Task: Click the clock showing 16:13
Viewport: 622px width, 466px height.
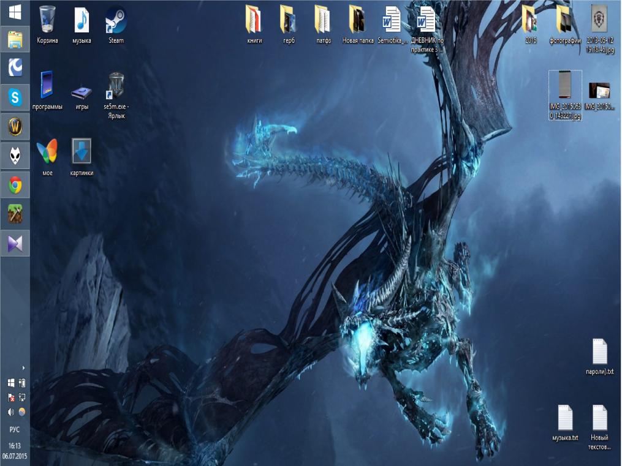Action: 15,451
